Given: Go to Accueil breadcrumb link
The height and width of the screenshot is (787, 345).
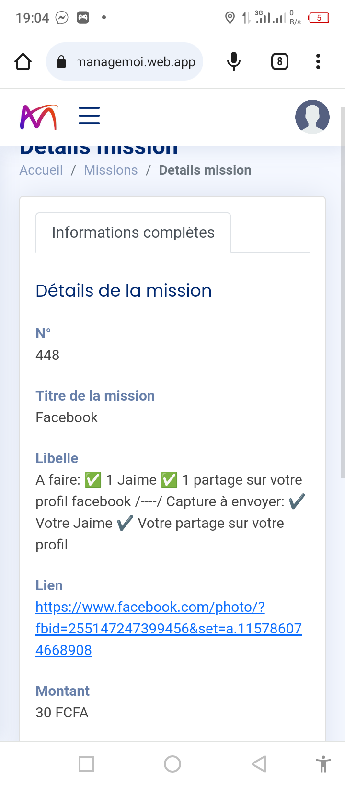Looking at the screenshot, I should [x=41, y=170].
